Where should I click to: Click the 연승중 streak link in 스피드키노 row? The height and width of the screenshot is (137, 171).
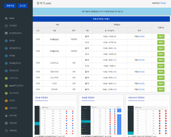[141, 60]
